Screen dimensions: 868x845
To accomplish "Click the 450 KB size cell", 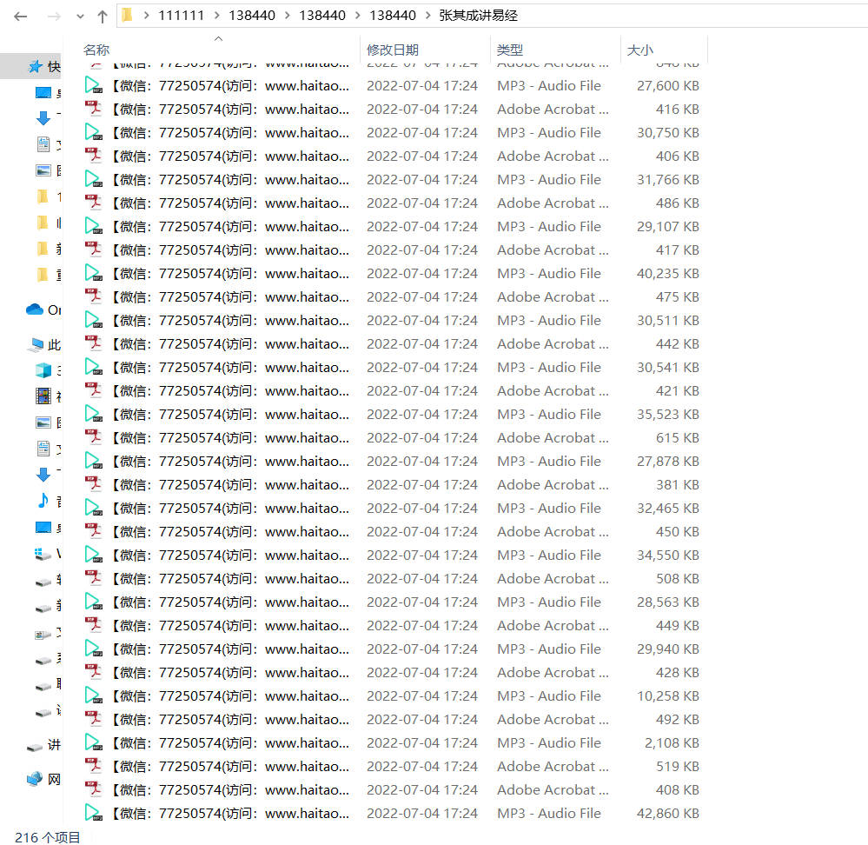I will (x=678, y=531).
